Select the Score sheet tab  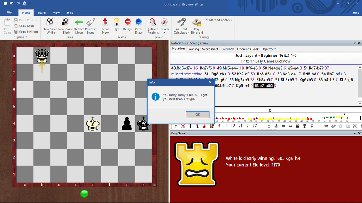pos(210,49)
